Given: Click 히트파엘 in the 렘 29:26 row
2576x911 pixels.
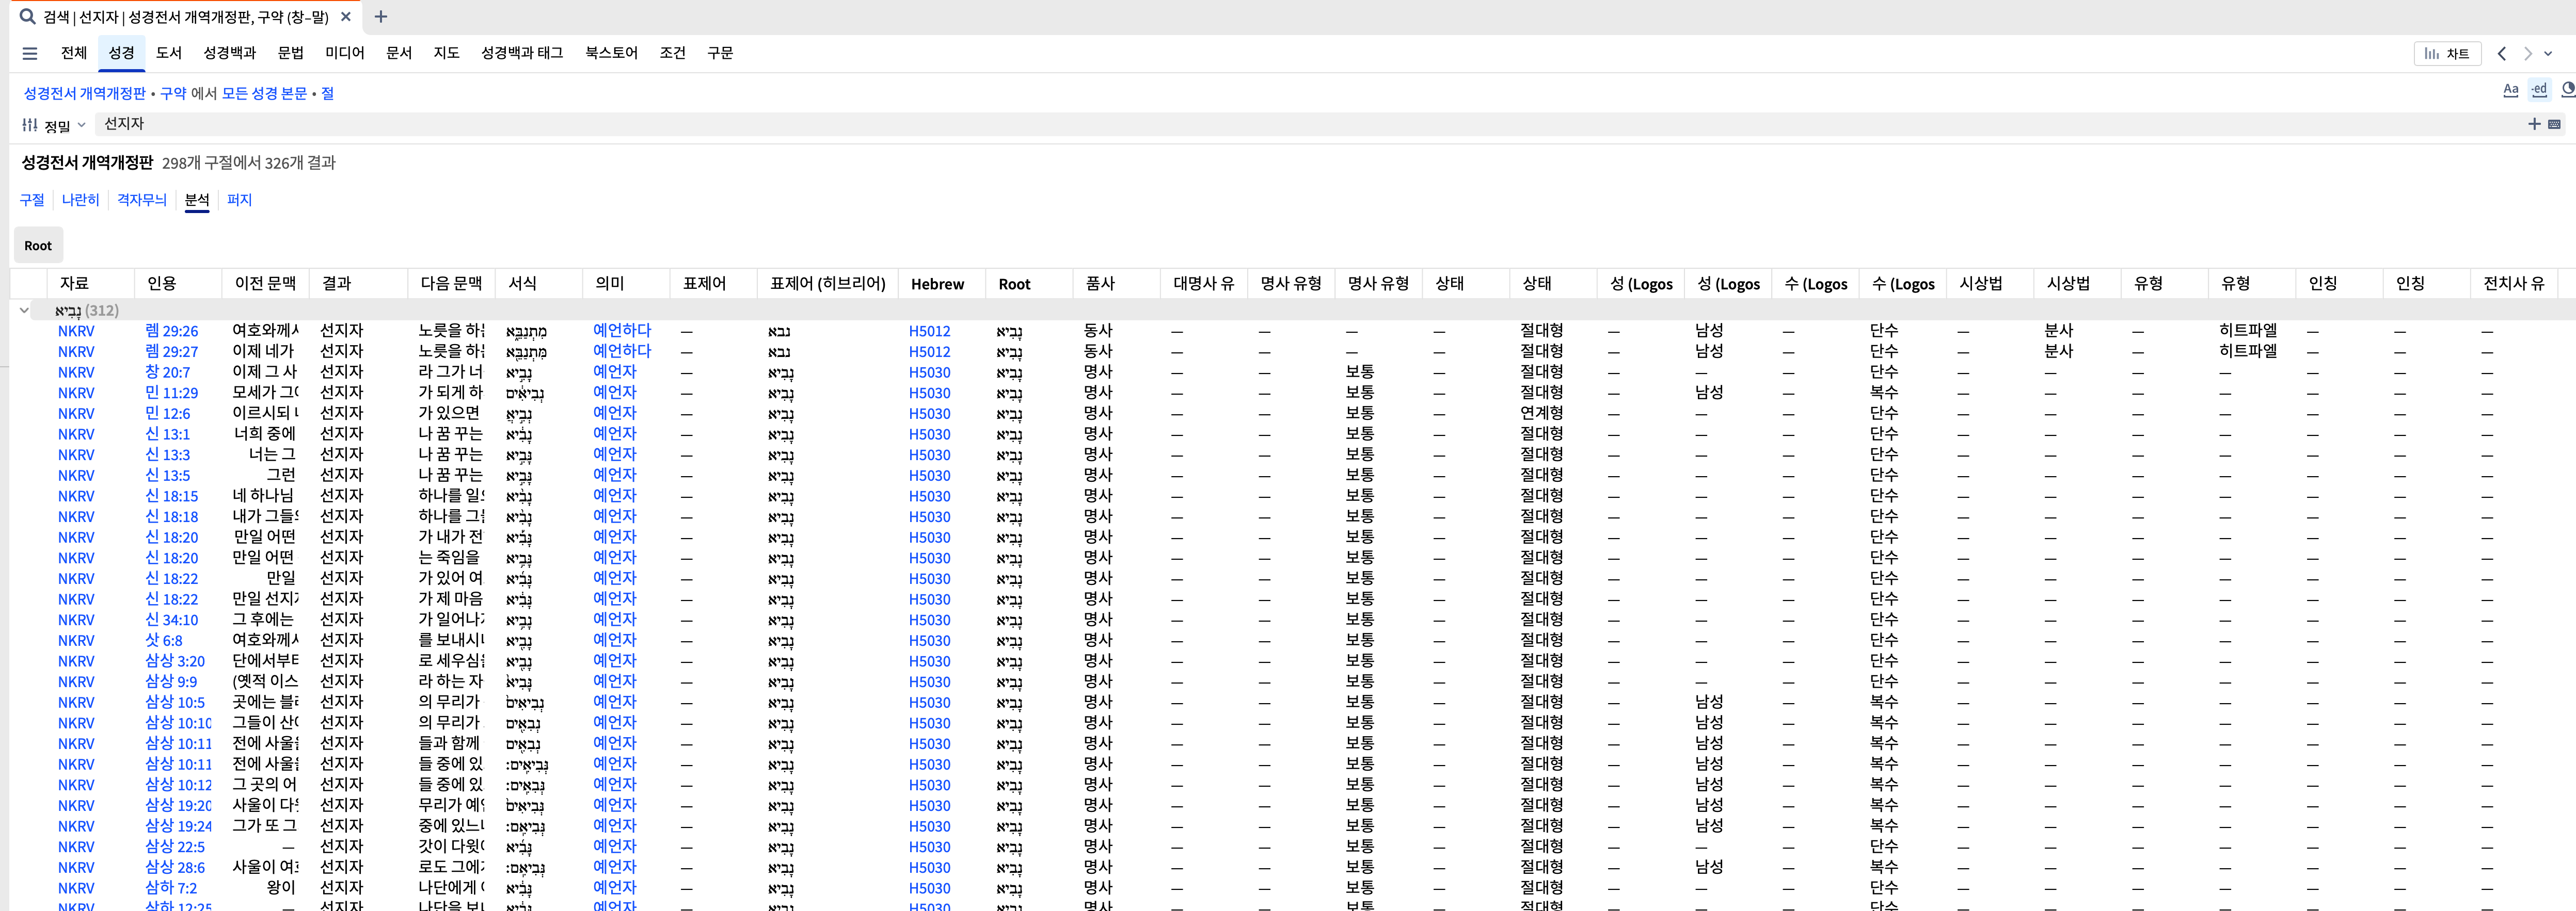Looking at the screenshot, I should click(x=2248, y=331).
